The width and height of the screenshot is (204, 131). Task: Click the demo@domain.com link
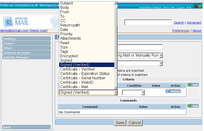point(15,31)
